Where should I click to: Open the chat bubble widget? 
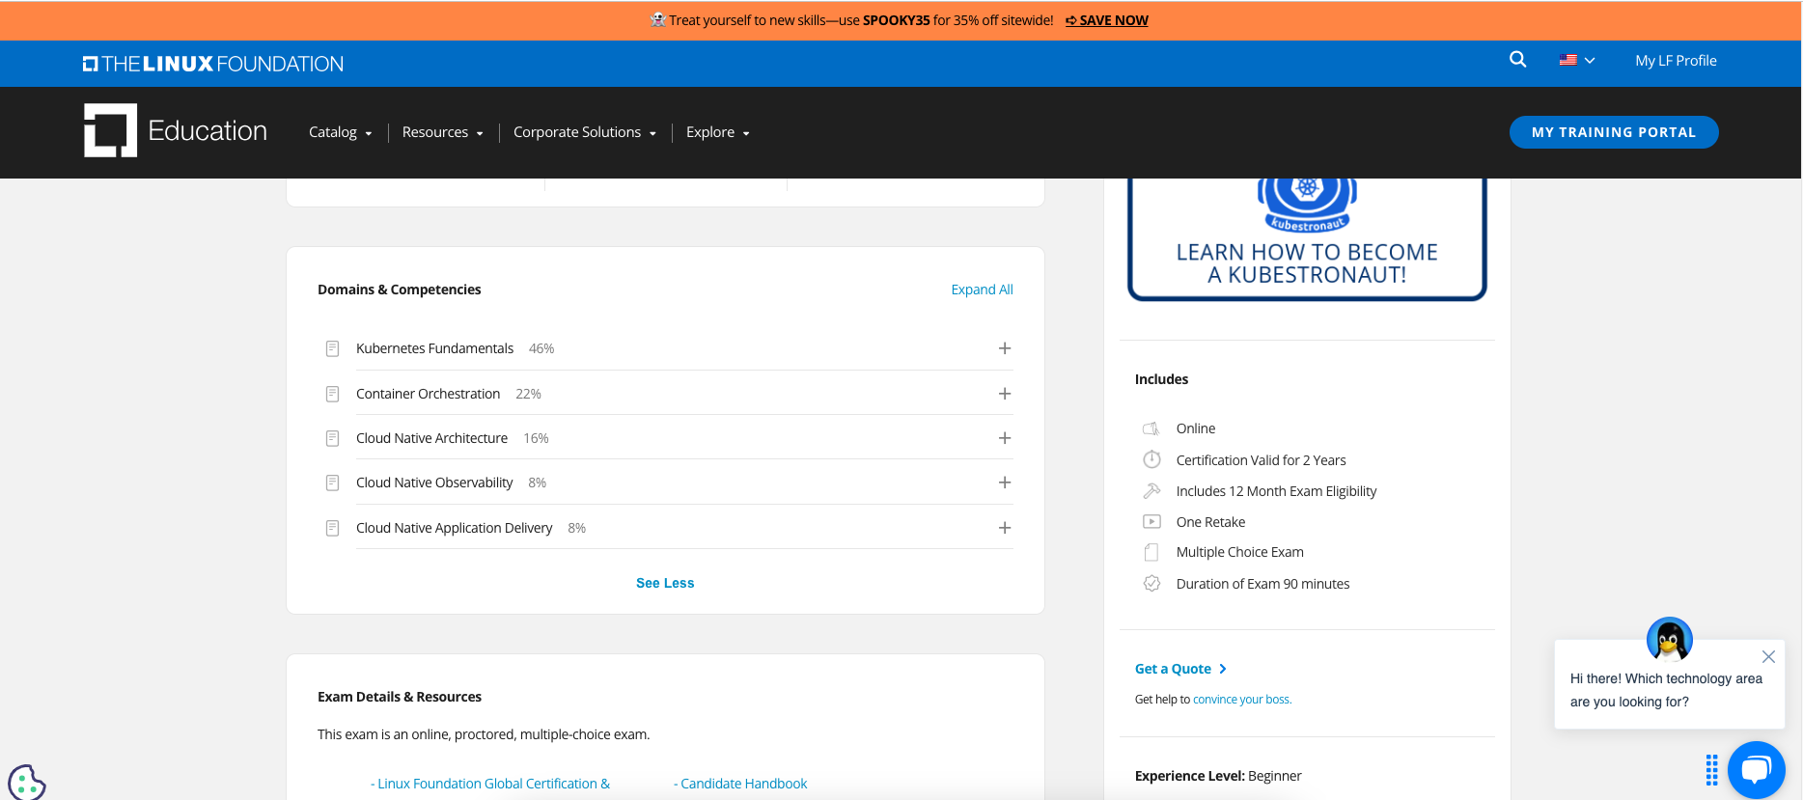pos(1757,770)
